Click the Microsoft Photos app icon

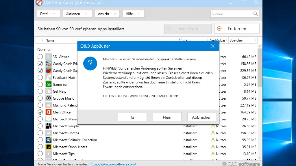coord(49,133)
